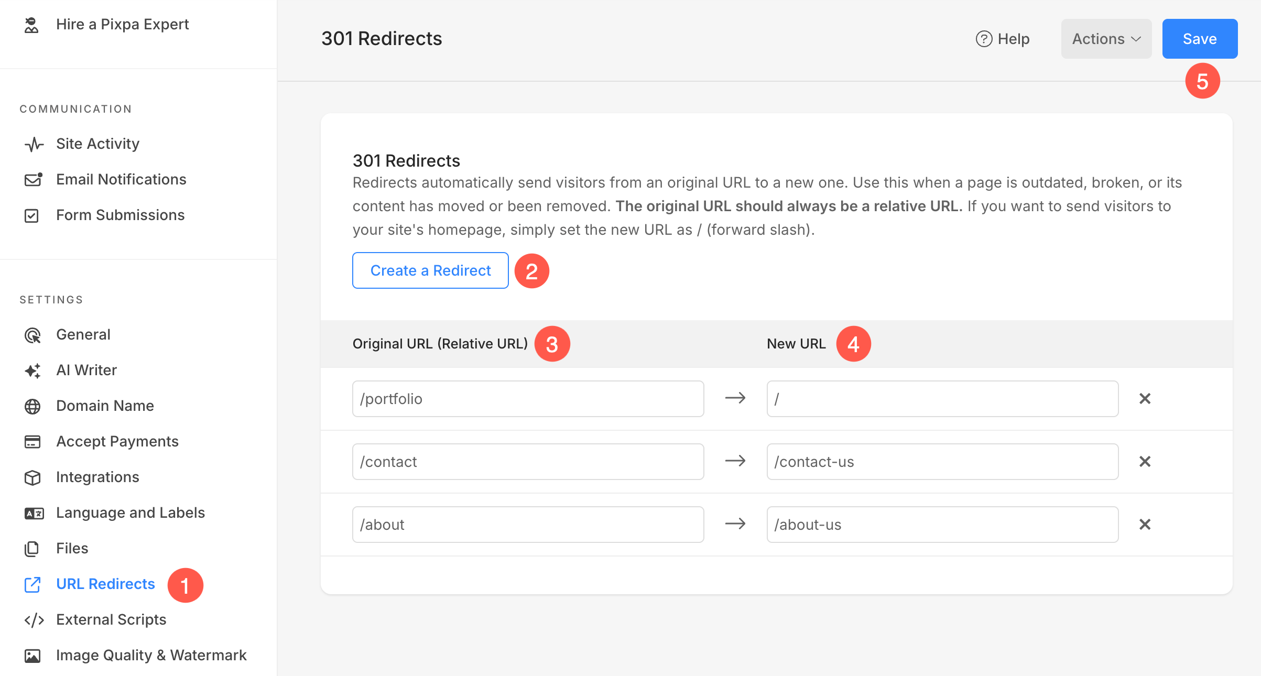Focus the /contact-us new URL field
This screenshot has height=676, width=1261.
[942, 462]
